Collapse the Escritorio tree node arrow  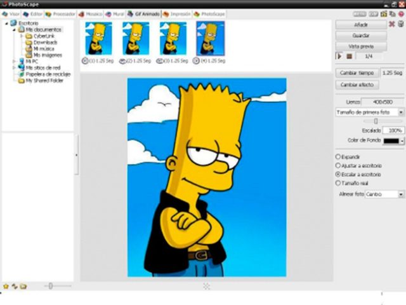(6, 24)
